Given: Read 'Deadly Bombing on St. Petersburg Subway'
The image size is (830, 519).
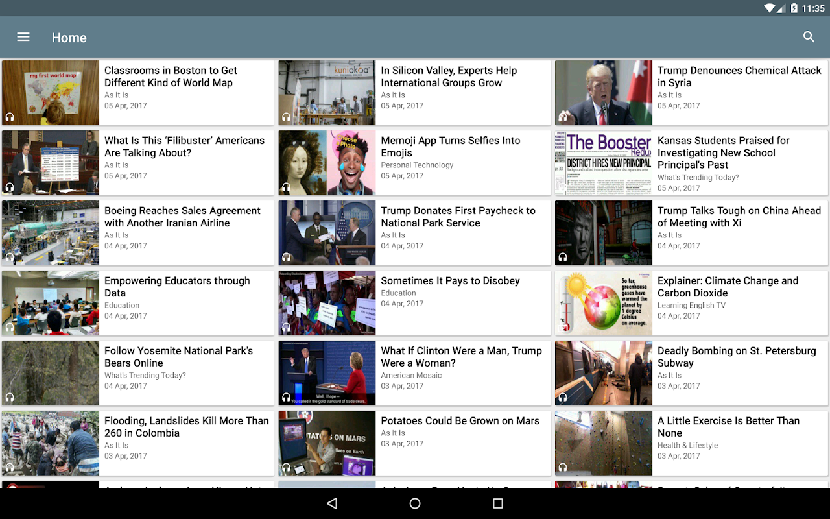Looking at the screenshot, I should coord(737,357).
